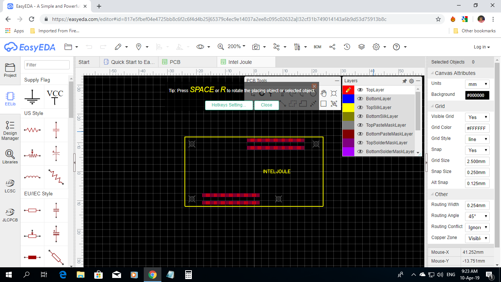Open the Tools wrench icon
This screenshot has height=282, width=501.
tap(297, 47)
